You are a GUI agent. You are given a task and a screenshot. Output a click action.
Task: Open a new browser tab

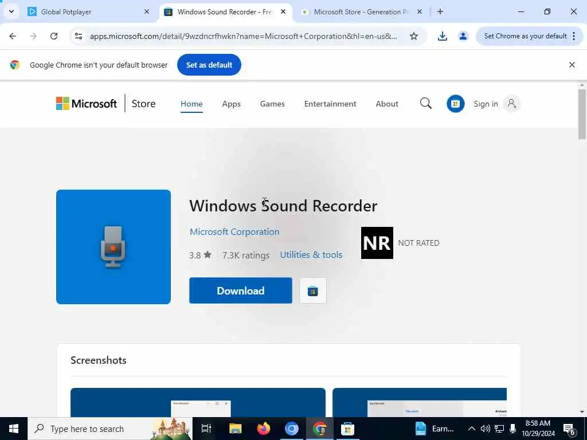coord(440,11)
